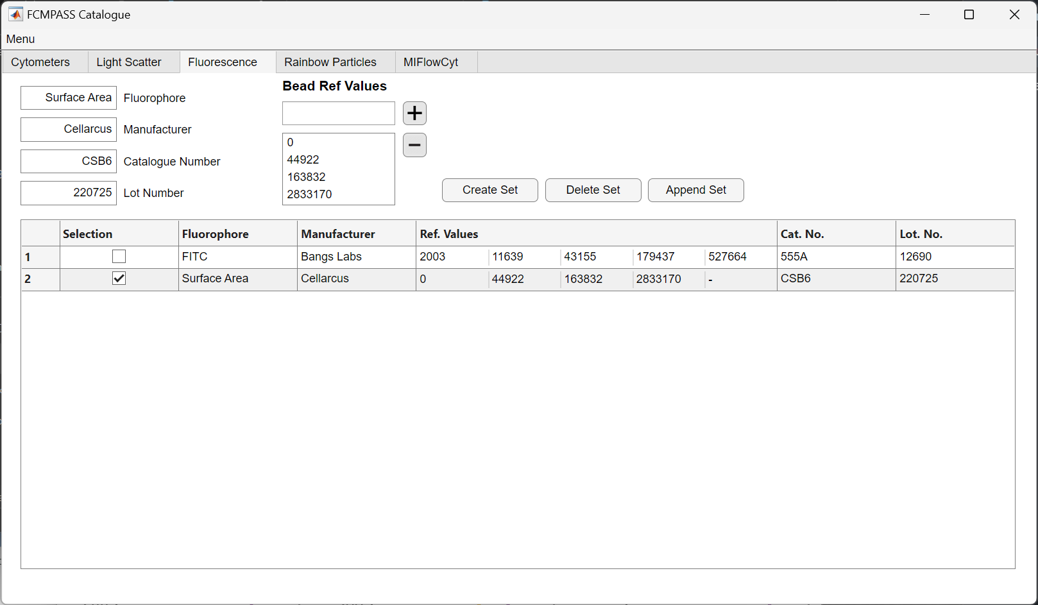Focus the Manufacturer input field
The height and width of the screenshot is (605, 1038).
pyautogui.click(x=69, y=129)
